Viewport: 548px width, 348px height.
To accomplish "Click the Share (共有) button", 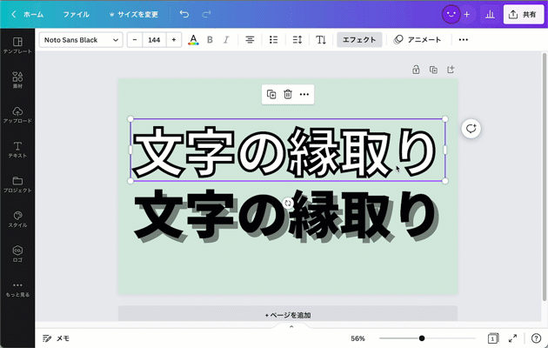I will [x=524, y=14].
